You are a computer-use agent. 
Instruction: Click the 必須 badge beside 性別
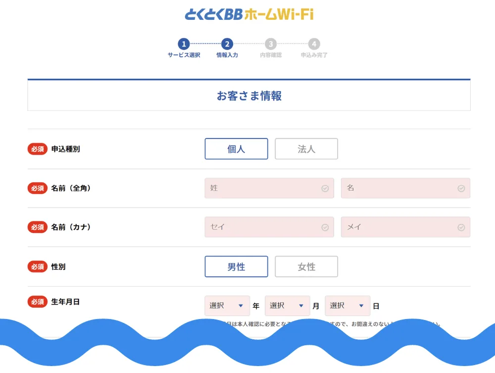[x=38, y=266]
